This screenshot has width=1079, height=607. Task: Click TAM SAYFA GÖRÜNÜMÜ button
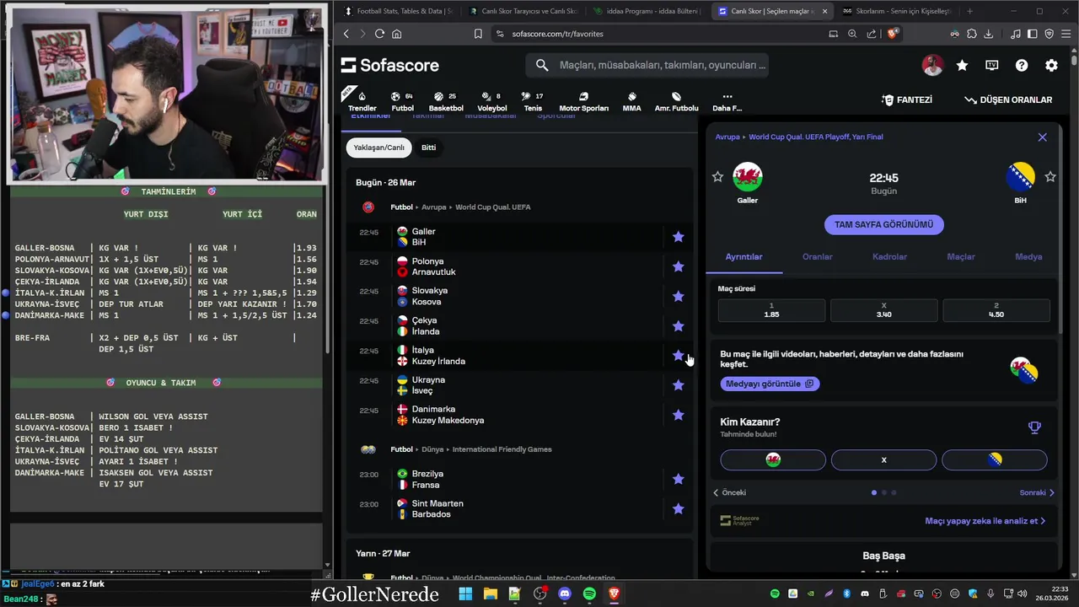pos(883,224)
